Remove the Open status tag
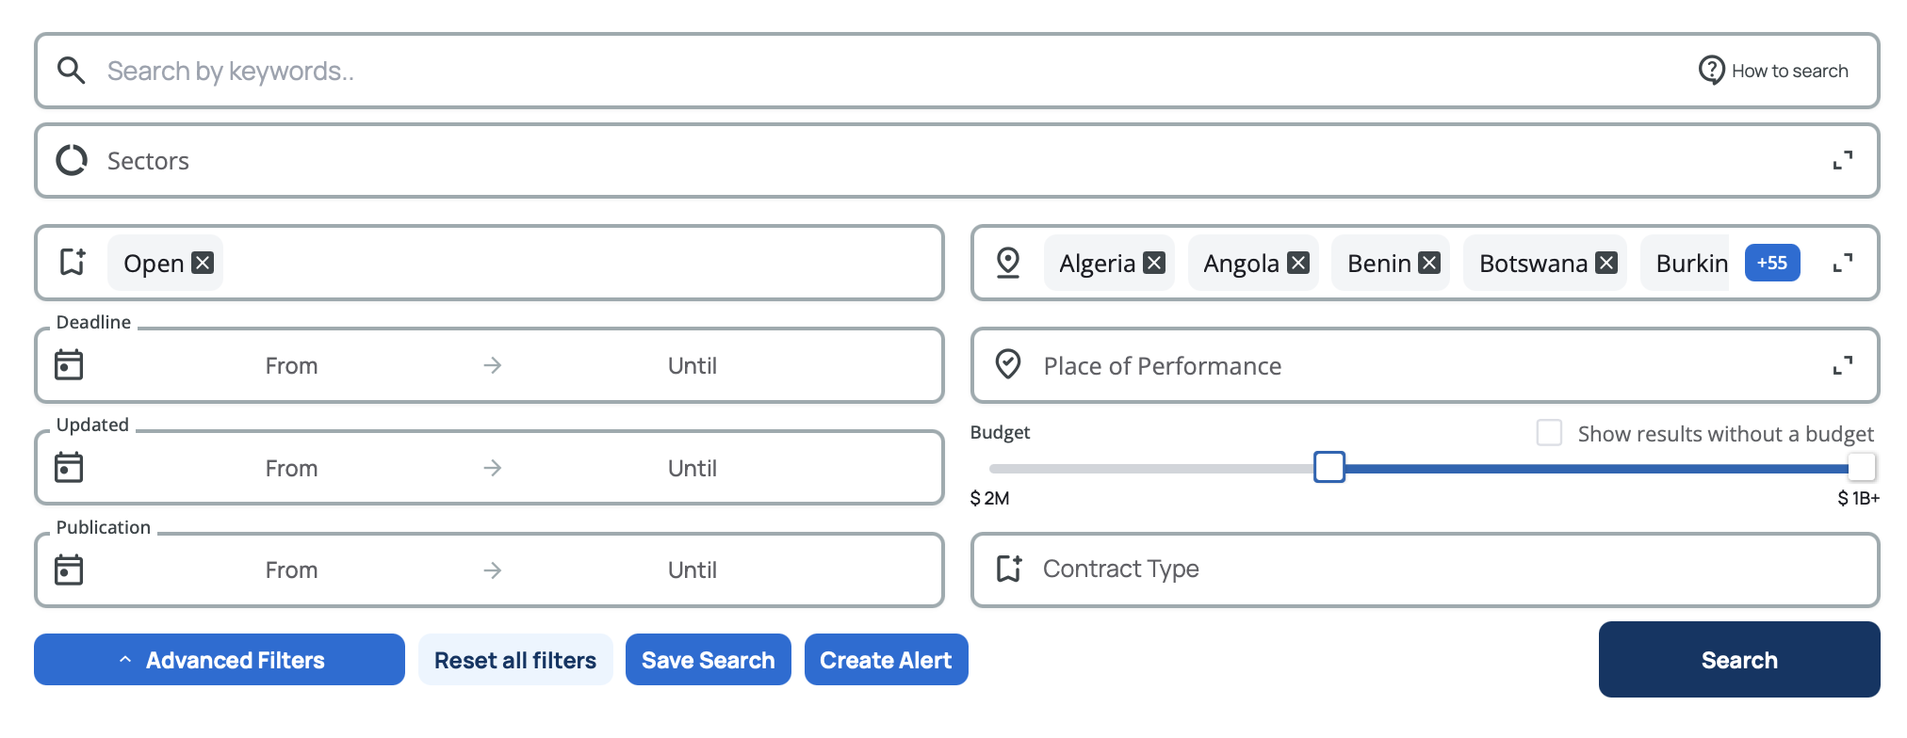The image size is (1907, 738). 203,264
